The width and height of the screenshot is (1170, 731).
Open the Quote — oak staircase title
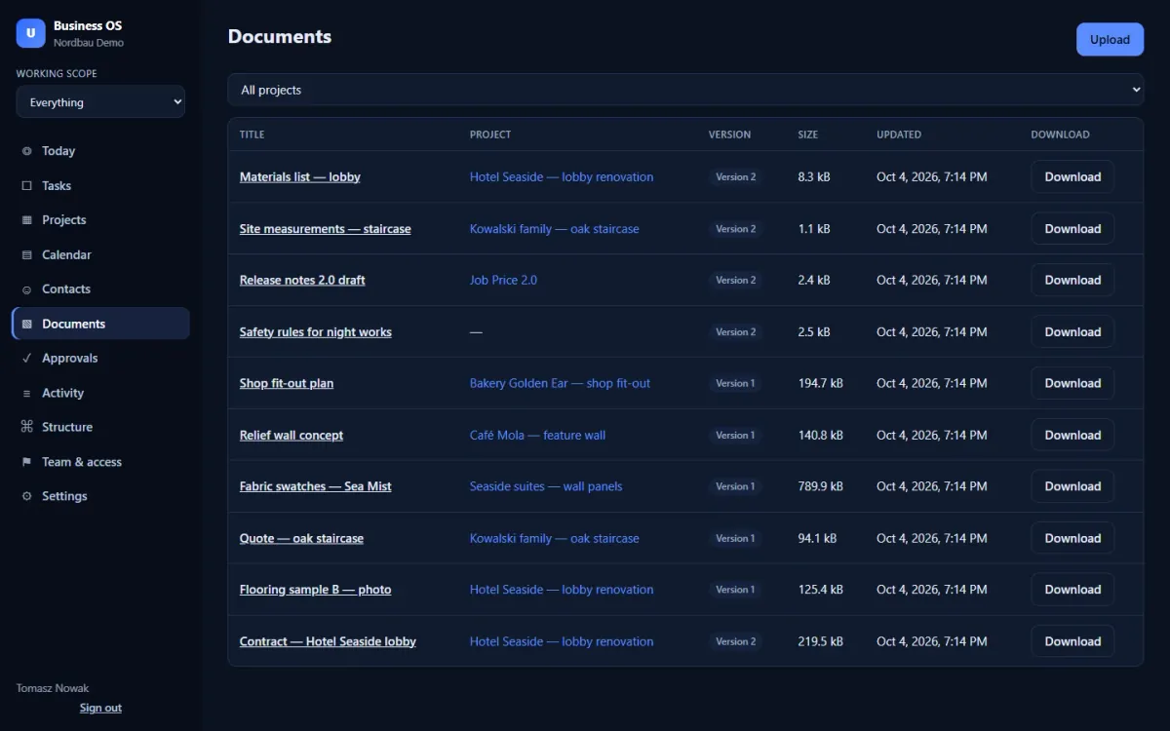point(301,538)
